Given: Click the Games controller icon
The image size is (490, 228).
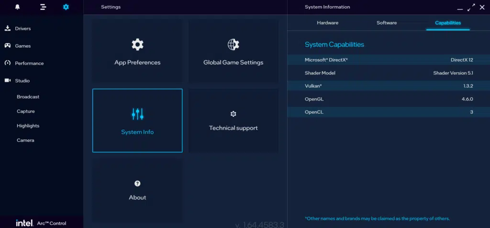Looking at the screenshot, I should point(8,46).
